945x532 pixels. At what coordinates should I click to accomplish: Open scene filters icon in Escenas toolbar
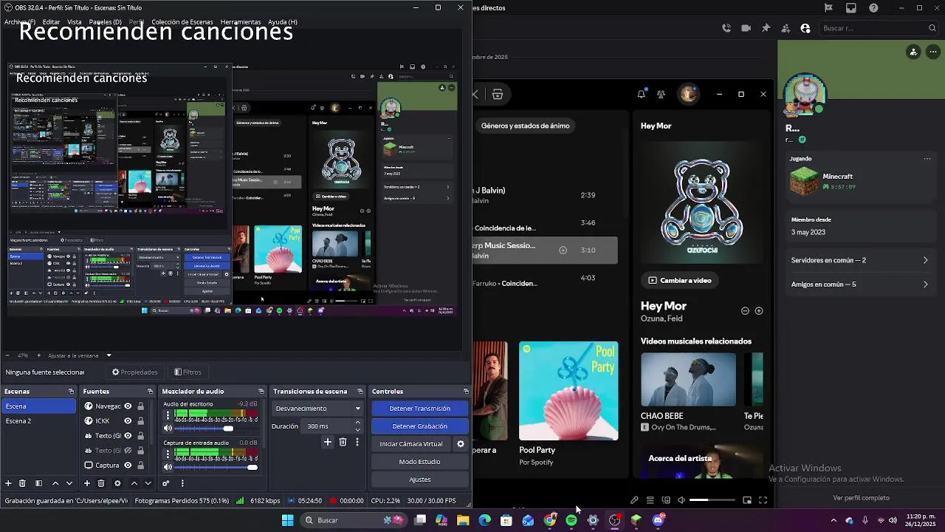[38, 483]
